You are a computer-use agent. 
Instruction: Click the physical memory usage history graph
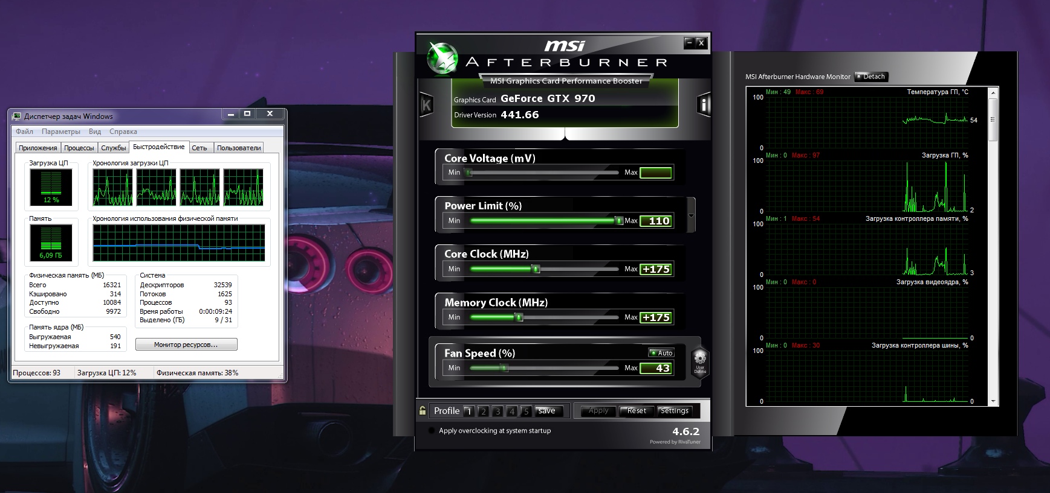pyautogui.click(x=179, y=243)
